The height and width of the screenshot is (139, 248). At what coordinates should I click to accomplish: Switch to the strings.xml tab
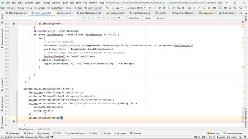65,13
